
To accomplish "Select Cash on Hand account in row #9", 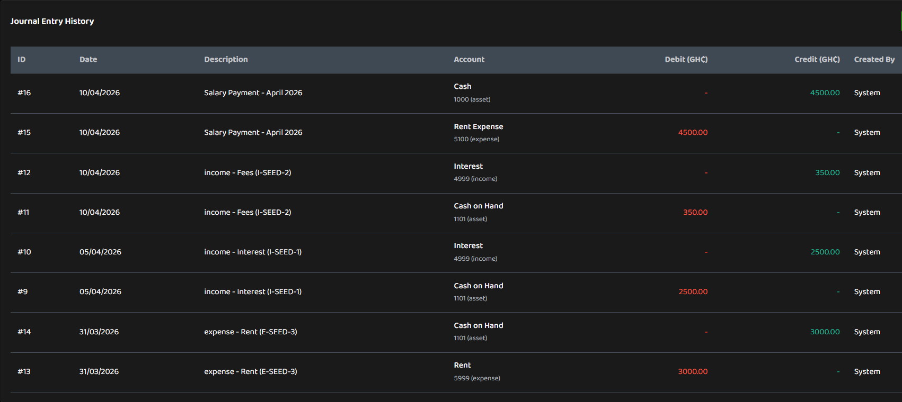I will (x=479, y=286).
